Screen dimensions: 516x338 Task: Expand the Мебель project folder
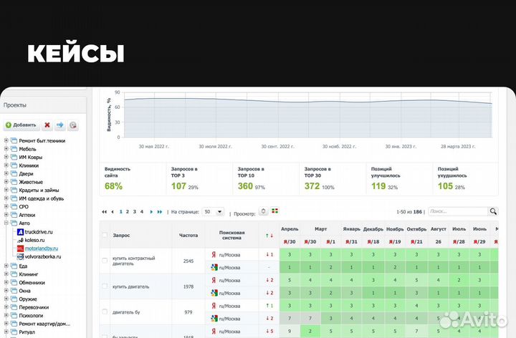tap(6, 149)
